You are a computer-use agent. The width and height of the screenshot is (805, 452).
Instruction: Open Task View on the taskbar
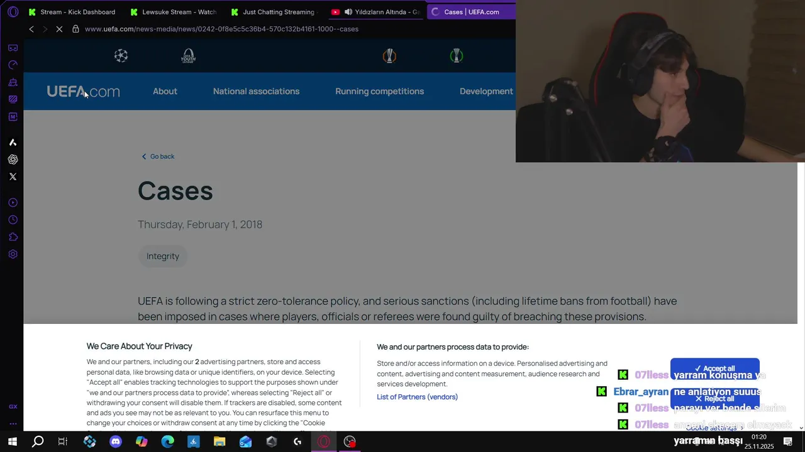coord(63,441)
